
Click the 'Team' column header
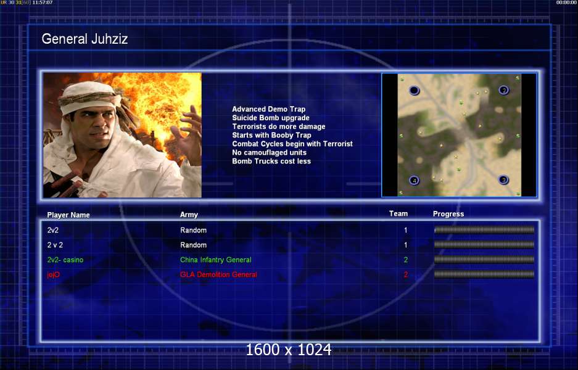[x=398, y=213]
